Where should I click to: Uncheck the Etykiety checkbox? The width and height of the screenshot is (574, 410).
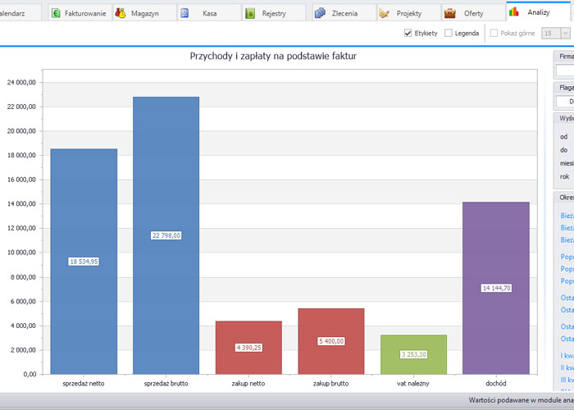(x=408, y=33)
